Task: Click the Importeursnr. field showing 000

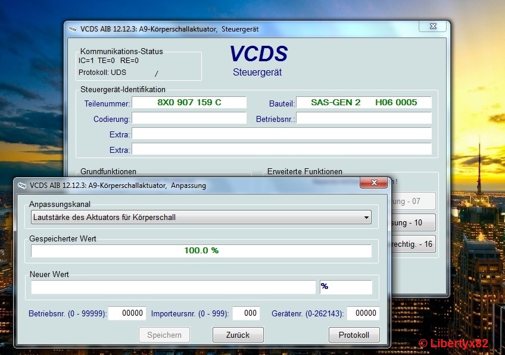Action: point(247,313)
